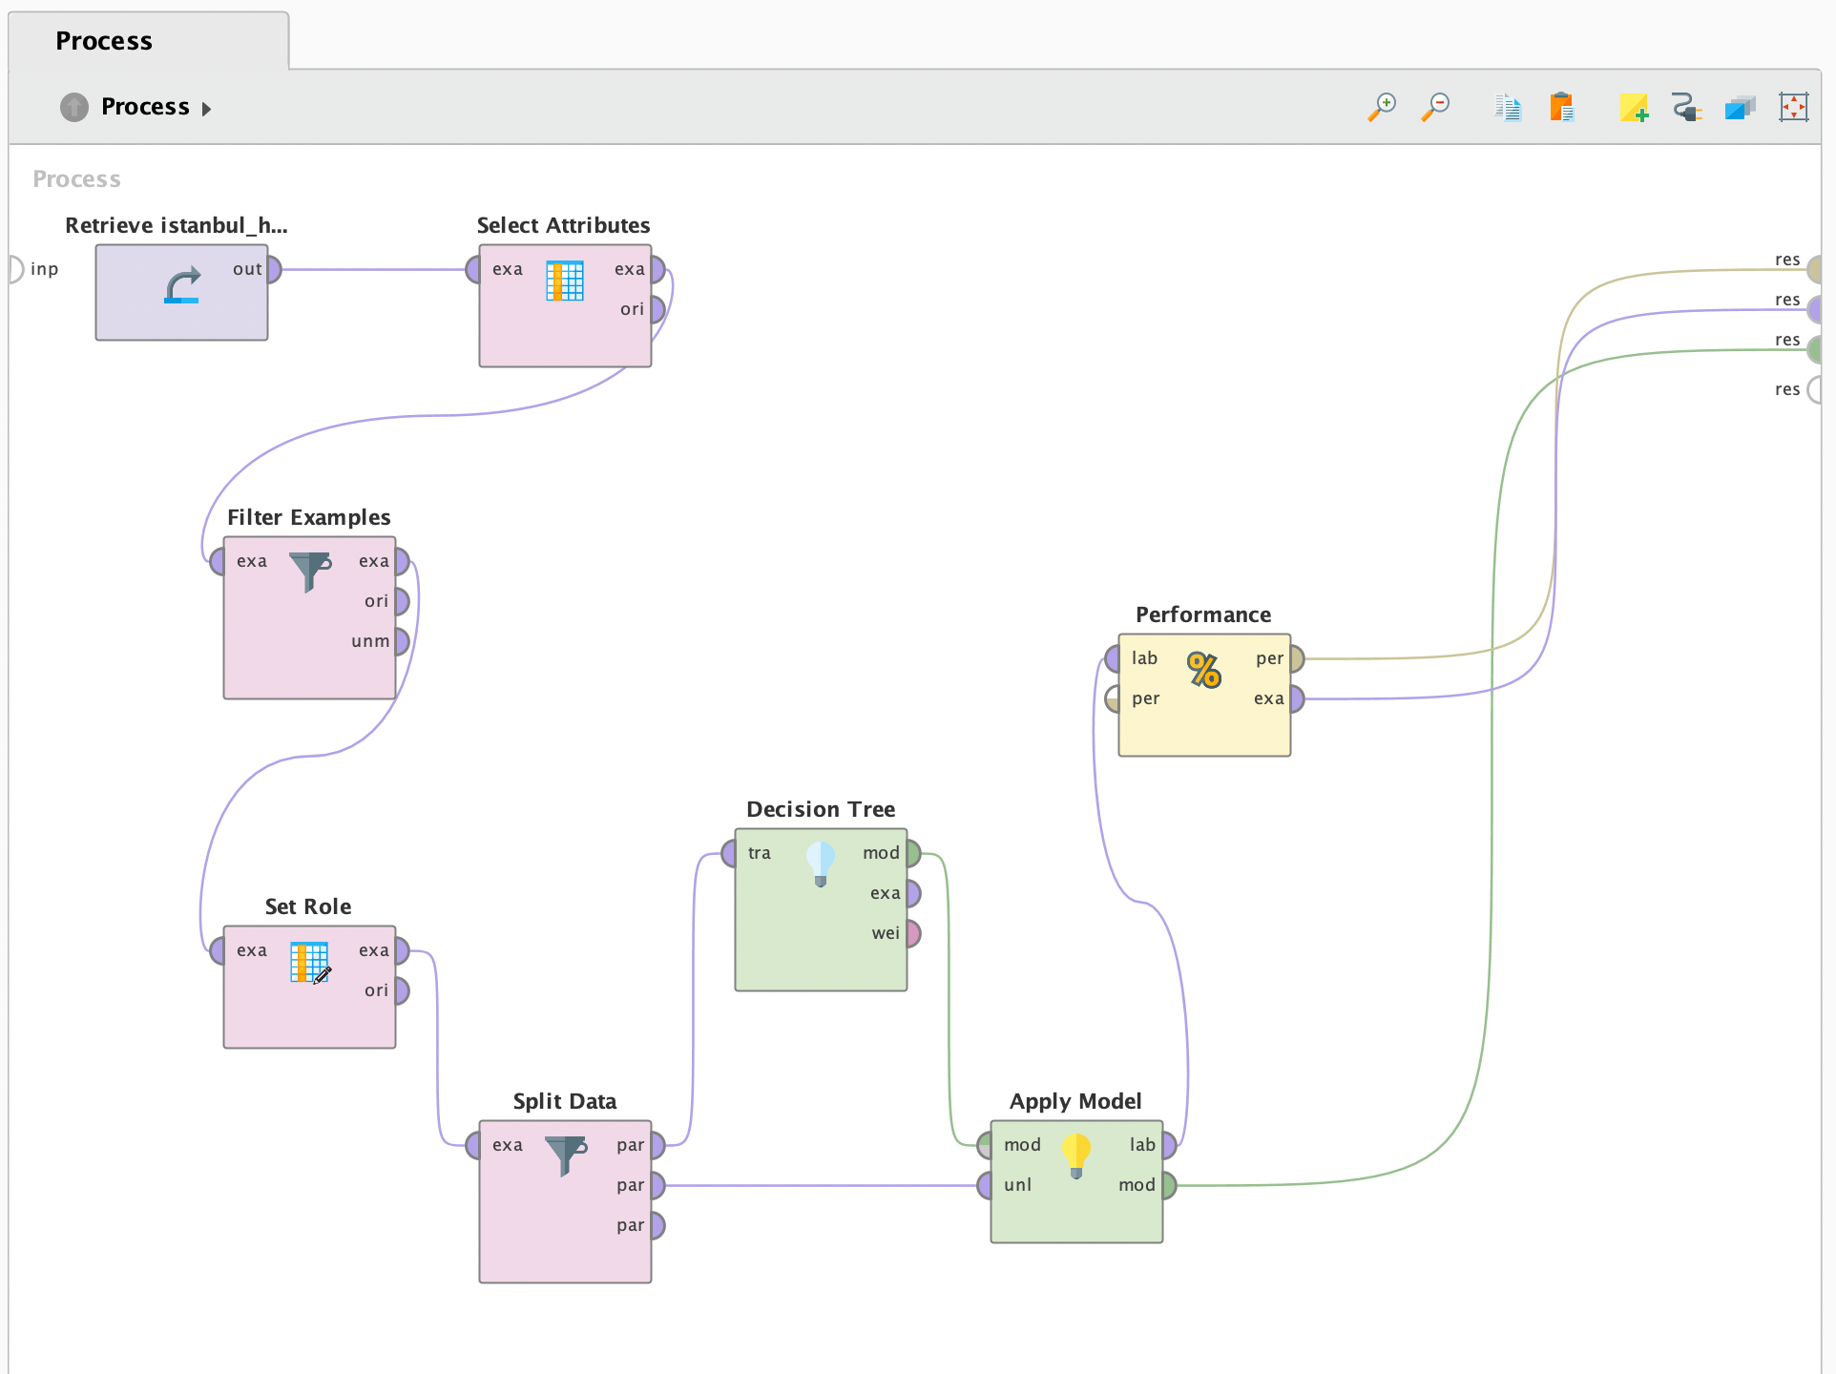This screenshot has height=1374, width=1836.
Task: Select the Retrieve istanbul_h... operator
Action: click(181, 292)
